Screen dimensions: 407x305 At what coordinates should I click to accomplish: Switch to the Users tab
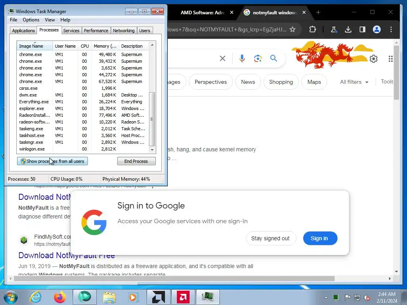click(145, 31)
